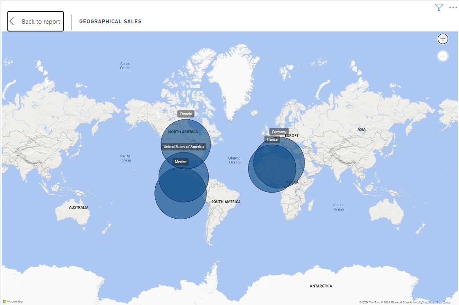Screen dimensions: 459x305
Task: Click the SOUTH AMERICA map label
Action: tap(226, 202)
